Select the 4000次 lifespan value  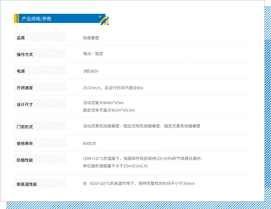[x=89, y=144]
